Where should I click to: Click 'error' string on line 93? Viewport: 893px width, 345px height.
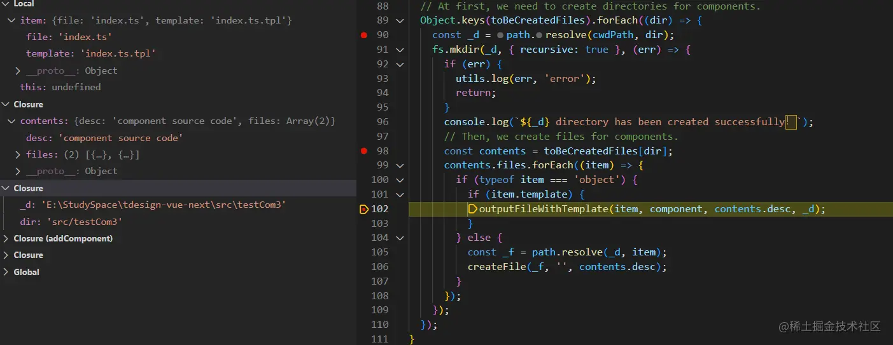click(x=564, y=79)
